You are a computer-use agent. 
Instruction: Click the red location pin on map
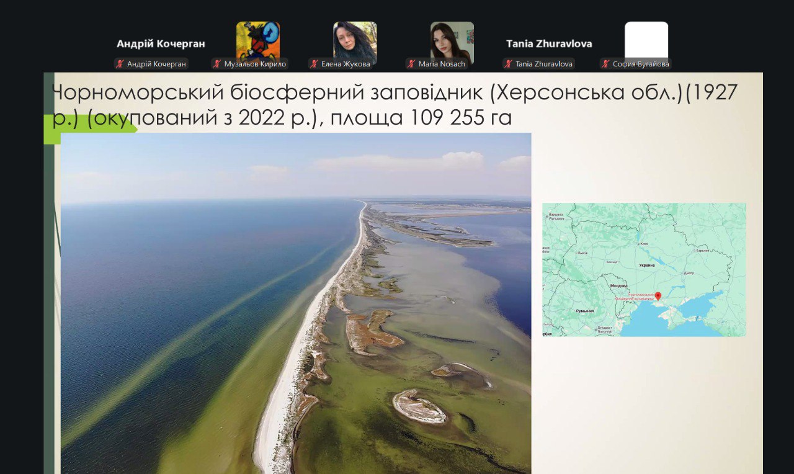tap(658, 296)
